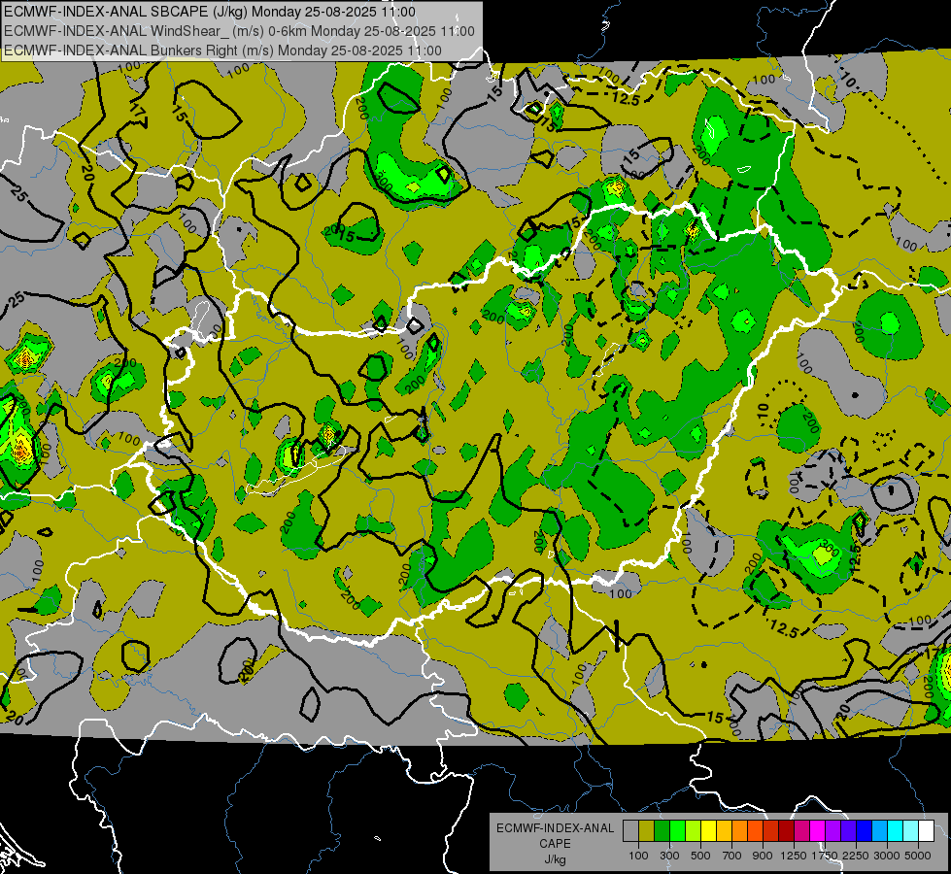Click the 500 tick label in the legend
This screenshot has width=951, height=874.
pyautogui.click(x=700, y=856)
